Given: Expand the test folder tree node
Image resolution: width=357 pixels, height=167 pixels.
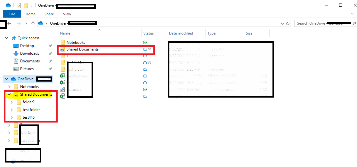Looking at the screenshot, I should [12, 110].
